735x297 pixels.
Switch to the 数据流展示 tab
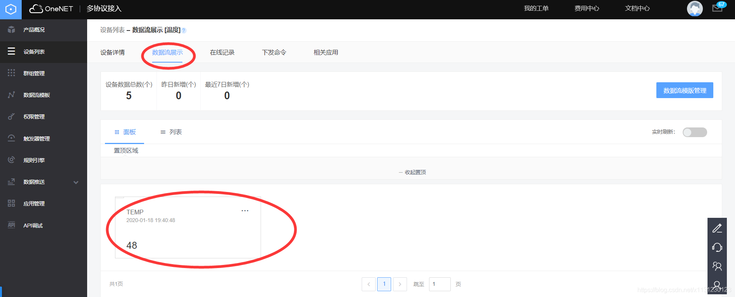(167, 53)
